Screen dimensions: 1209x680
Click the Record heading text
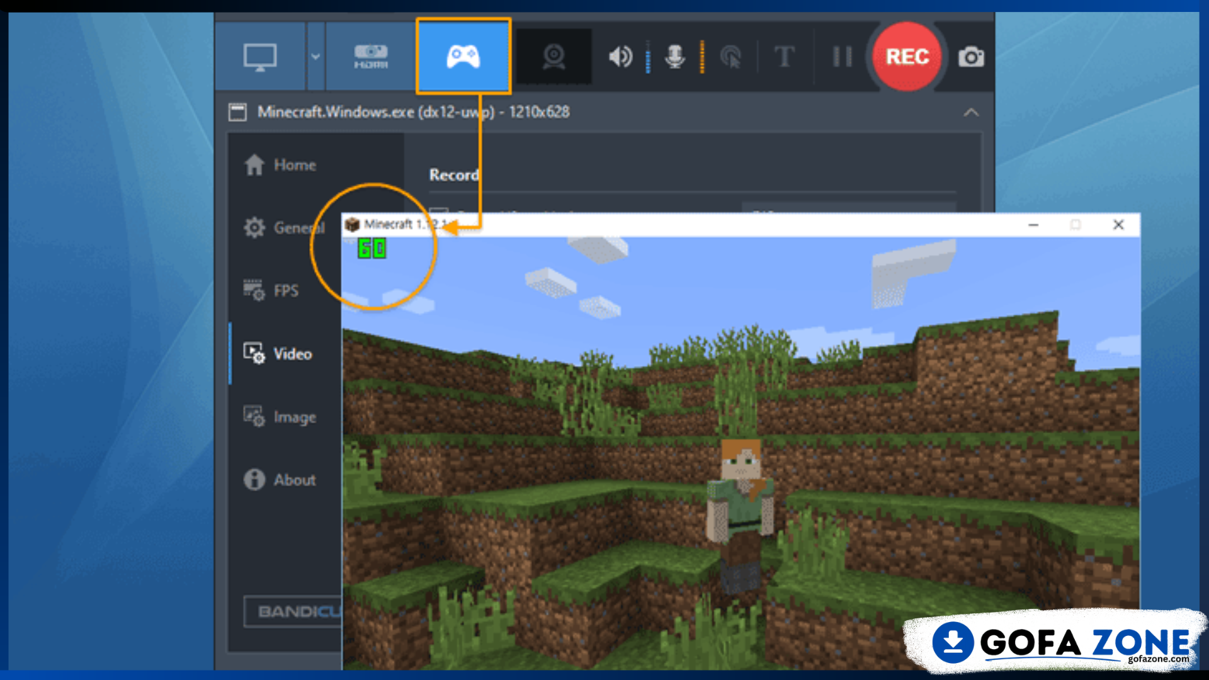454,175
